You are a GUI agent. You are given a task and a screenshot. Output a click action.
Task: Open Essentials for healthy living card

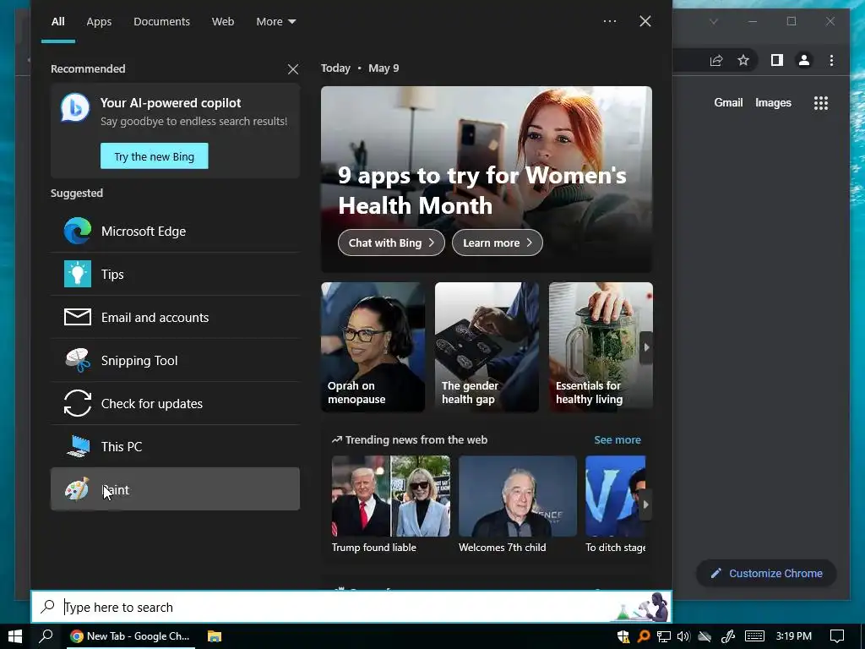601,347
